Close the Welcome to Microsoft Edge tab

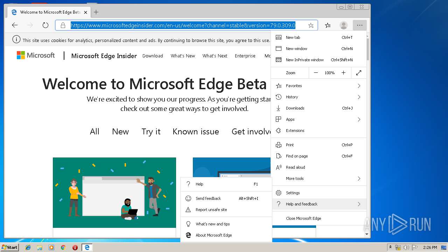click(x=85, y=12)
